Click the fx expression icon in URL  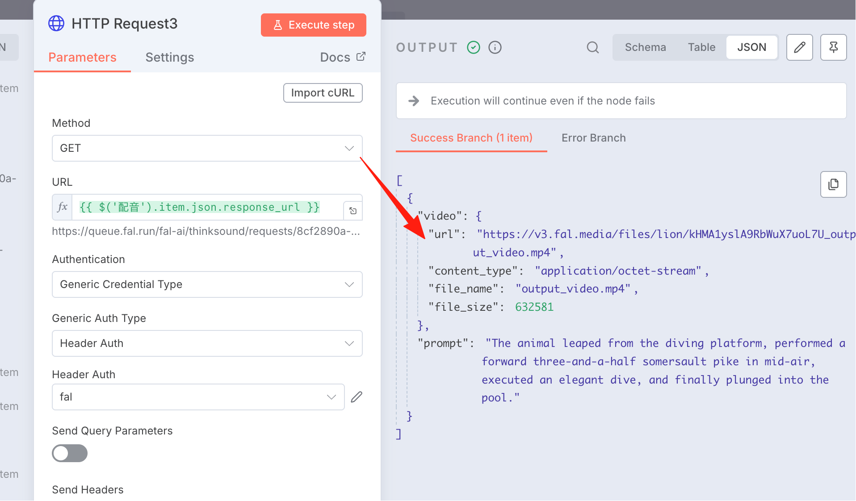tap(62, 207)
